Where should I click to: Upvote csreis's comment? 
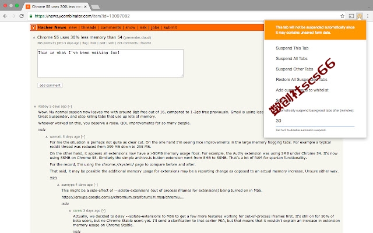tap(70, 211)
